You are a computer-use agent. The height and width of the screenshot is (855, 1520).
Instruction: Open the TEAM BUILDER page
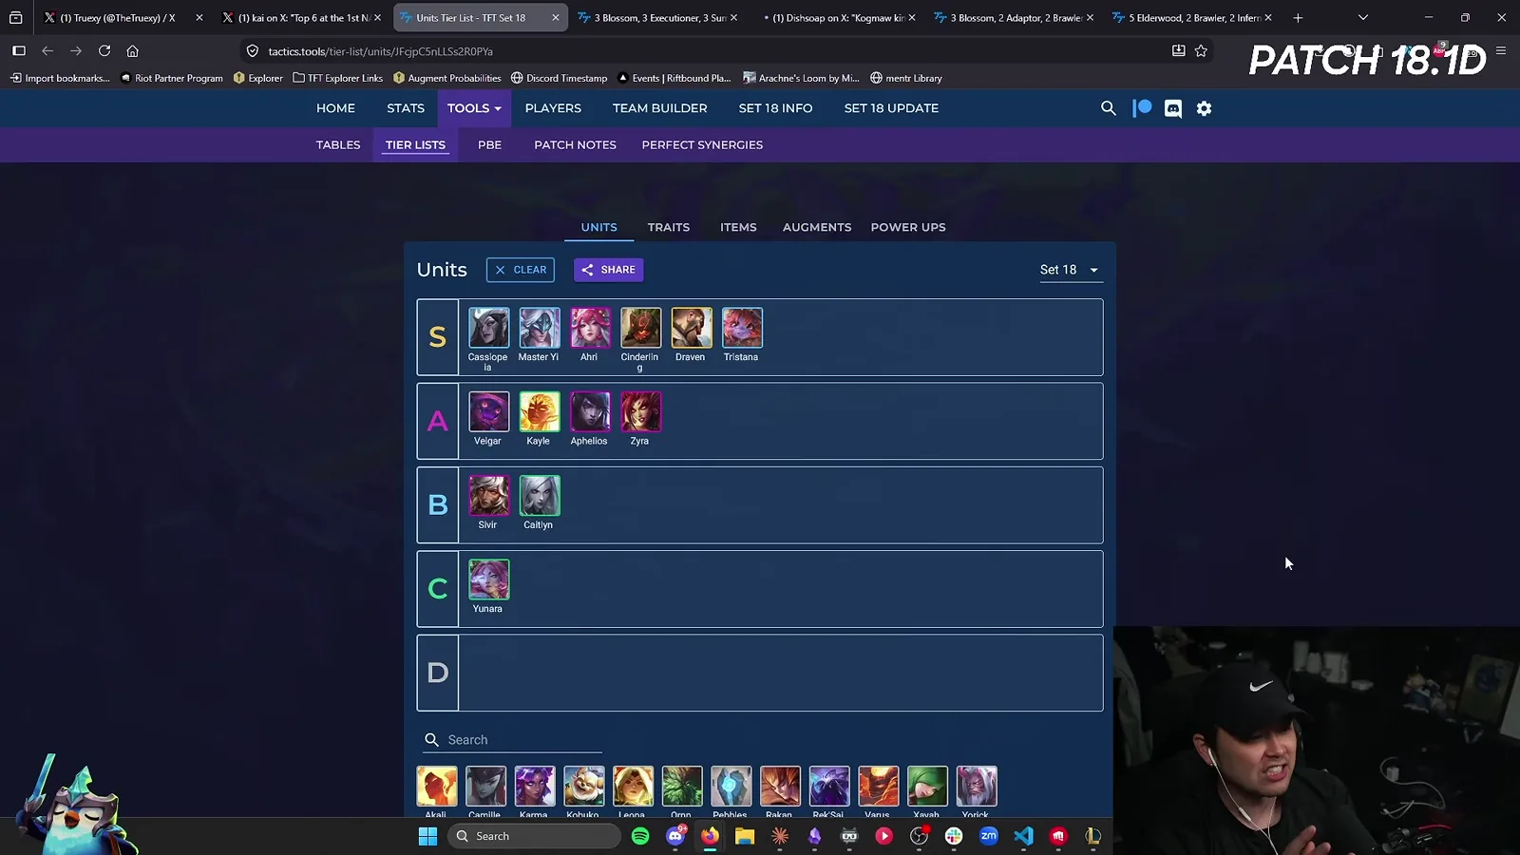click(659, 108)
